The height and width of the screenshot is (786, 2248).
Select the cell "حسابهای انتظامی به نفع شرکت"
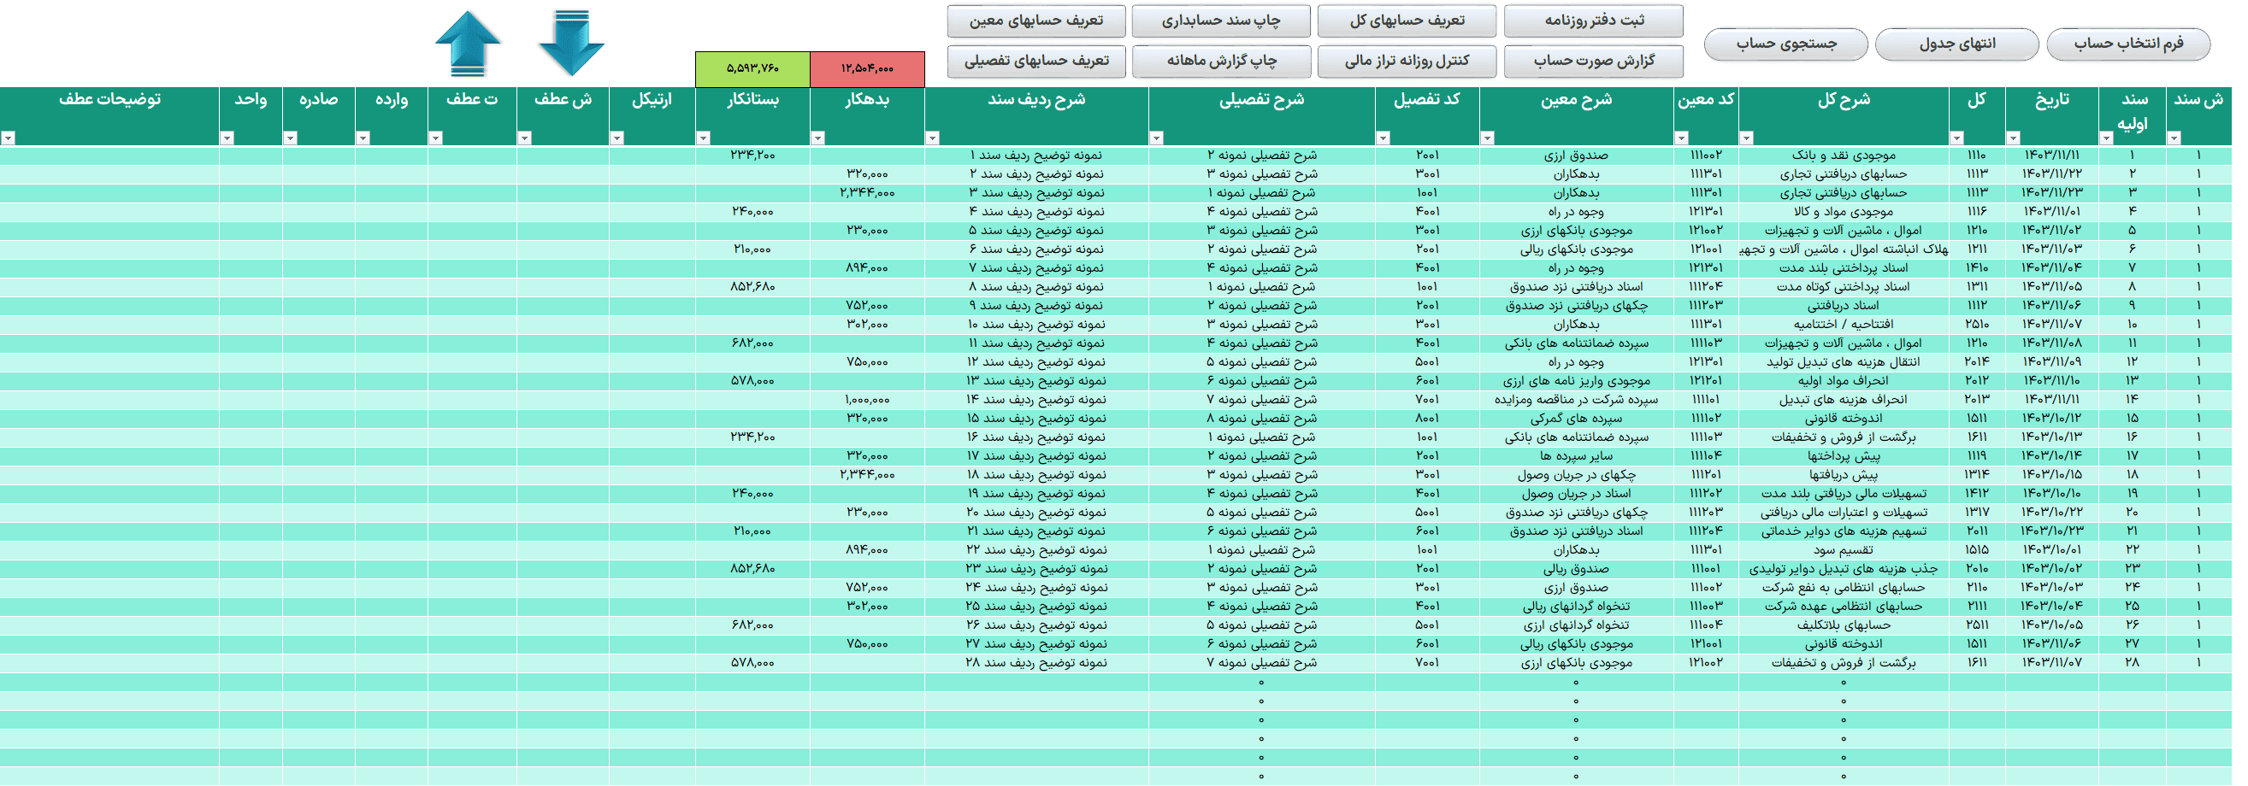(1843, 588)
